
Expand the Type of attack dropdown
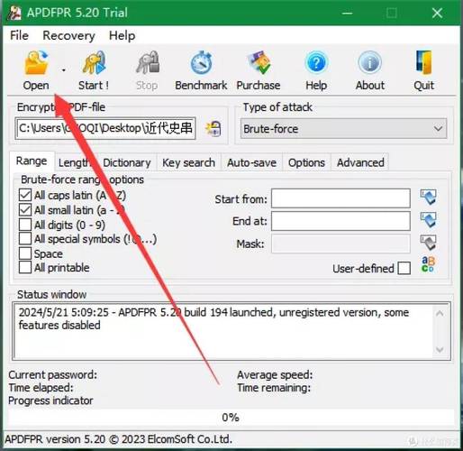point(343,129)
